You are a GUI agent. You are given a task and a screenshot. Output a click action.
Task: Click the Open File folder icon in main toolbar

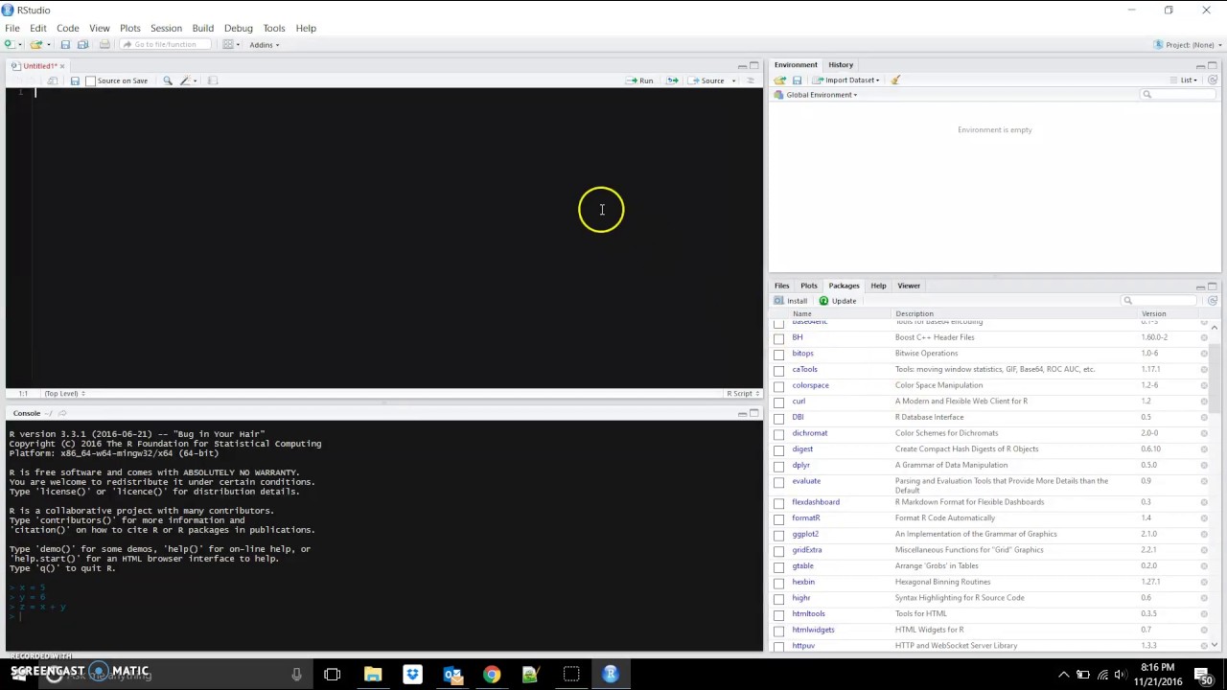(36, 44)
